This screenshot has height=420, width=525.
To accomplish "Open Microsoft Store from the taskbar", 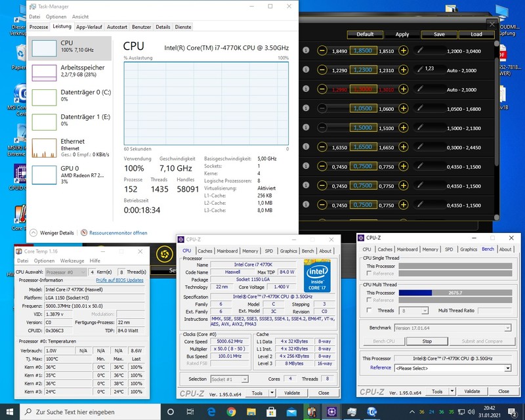I will 271,411.
